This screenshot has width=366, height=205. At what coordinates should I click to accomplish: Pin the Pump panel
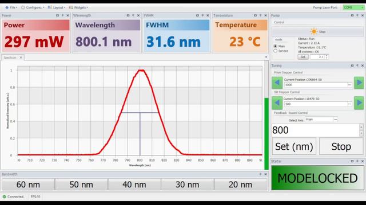tap(357, 15)
